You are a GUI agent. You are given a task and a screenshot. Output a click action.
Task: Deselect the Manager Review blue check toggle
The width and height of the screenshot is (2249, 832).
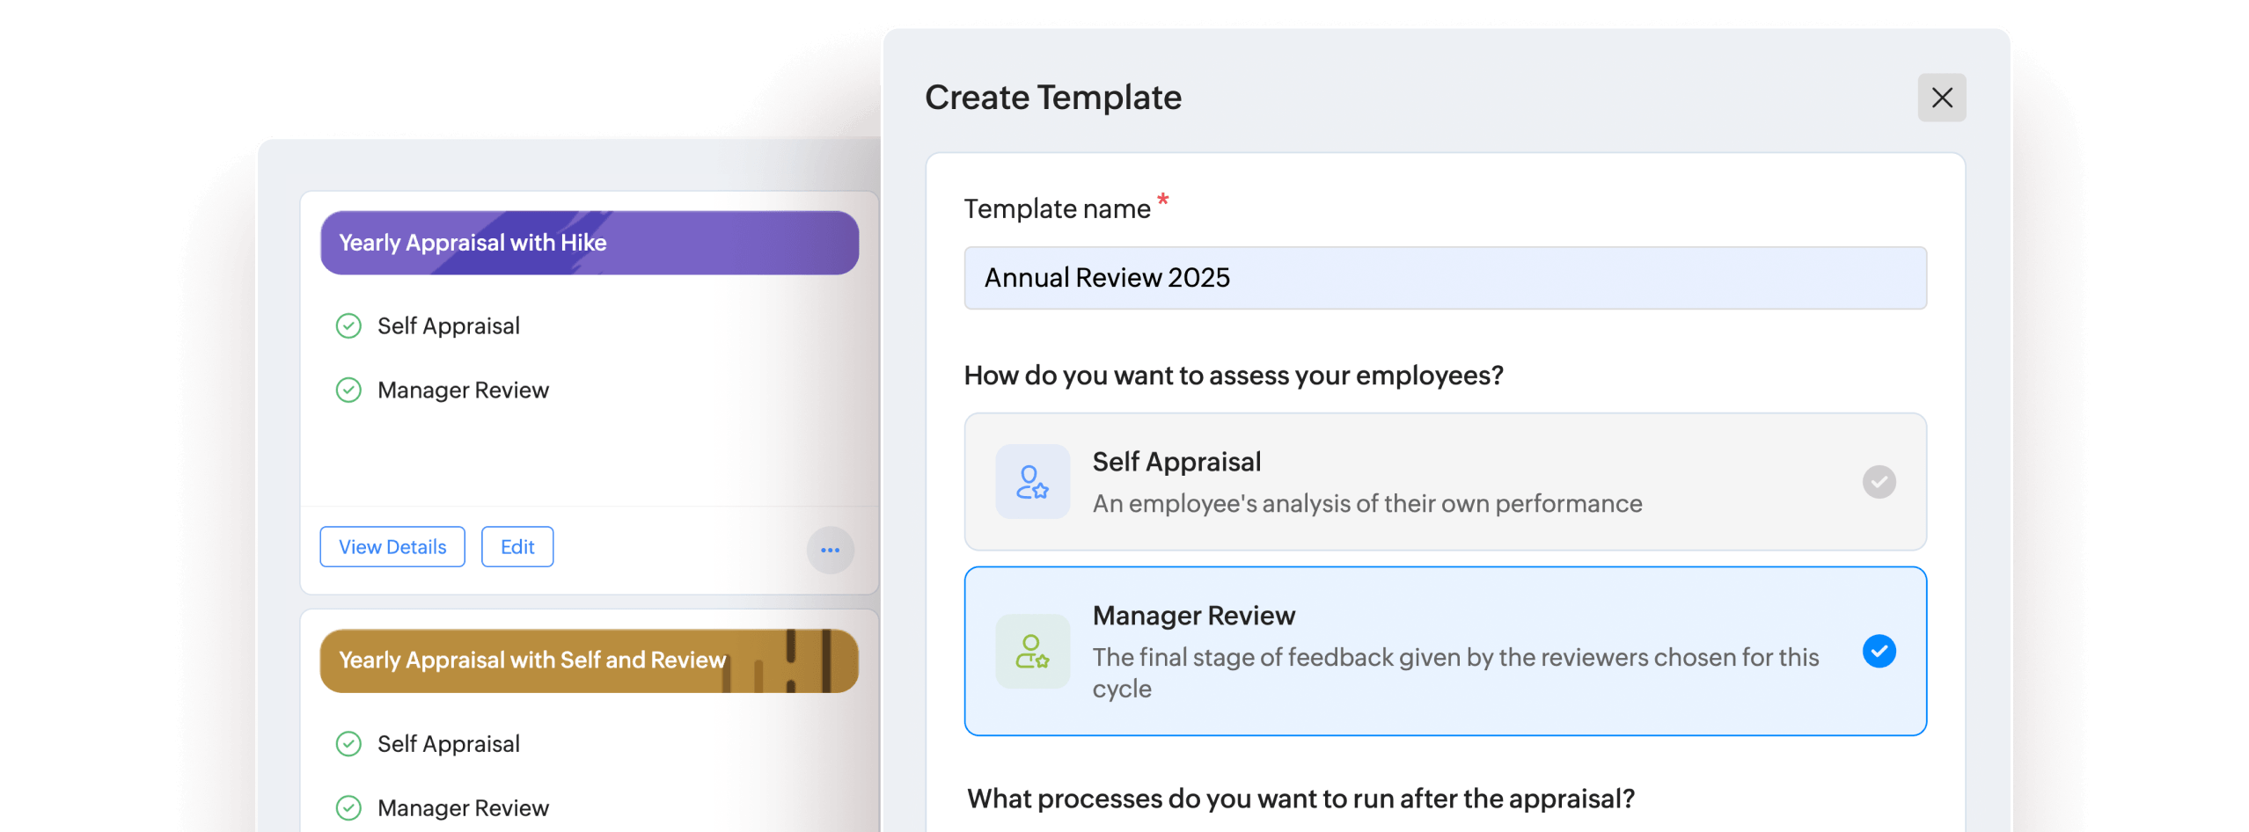coord(1879,651)
